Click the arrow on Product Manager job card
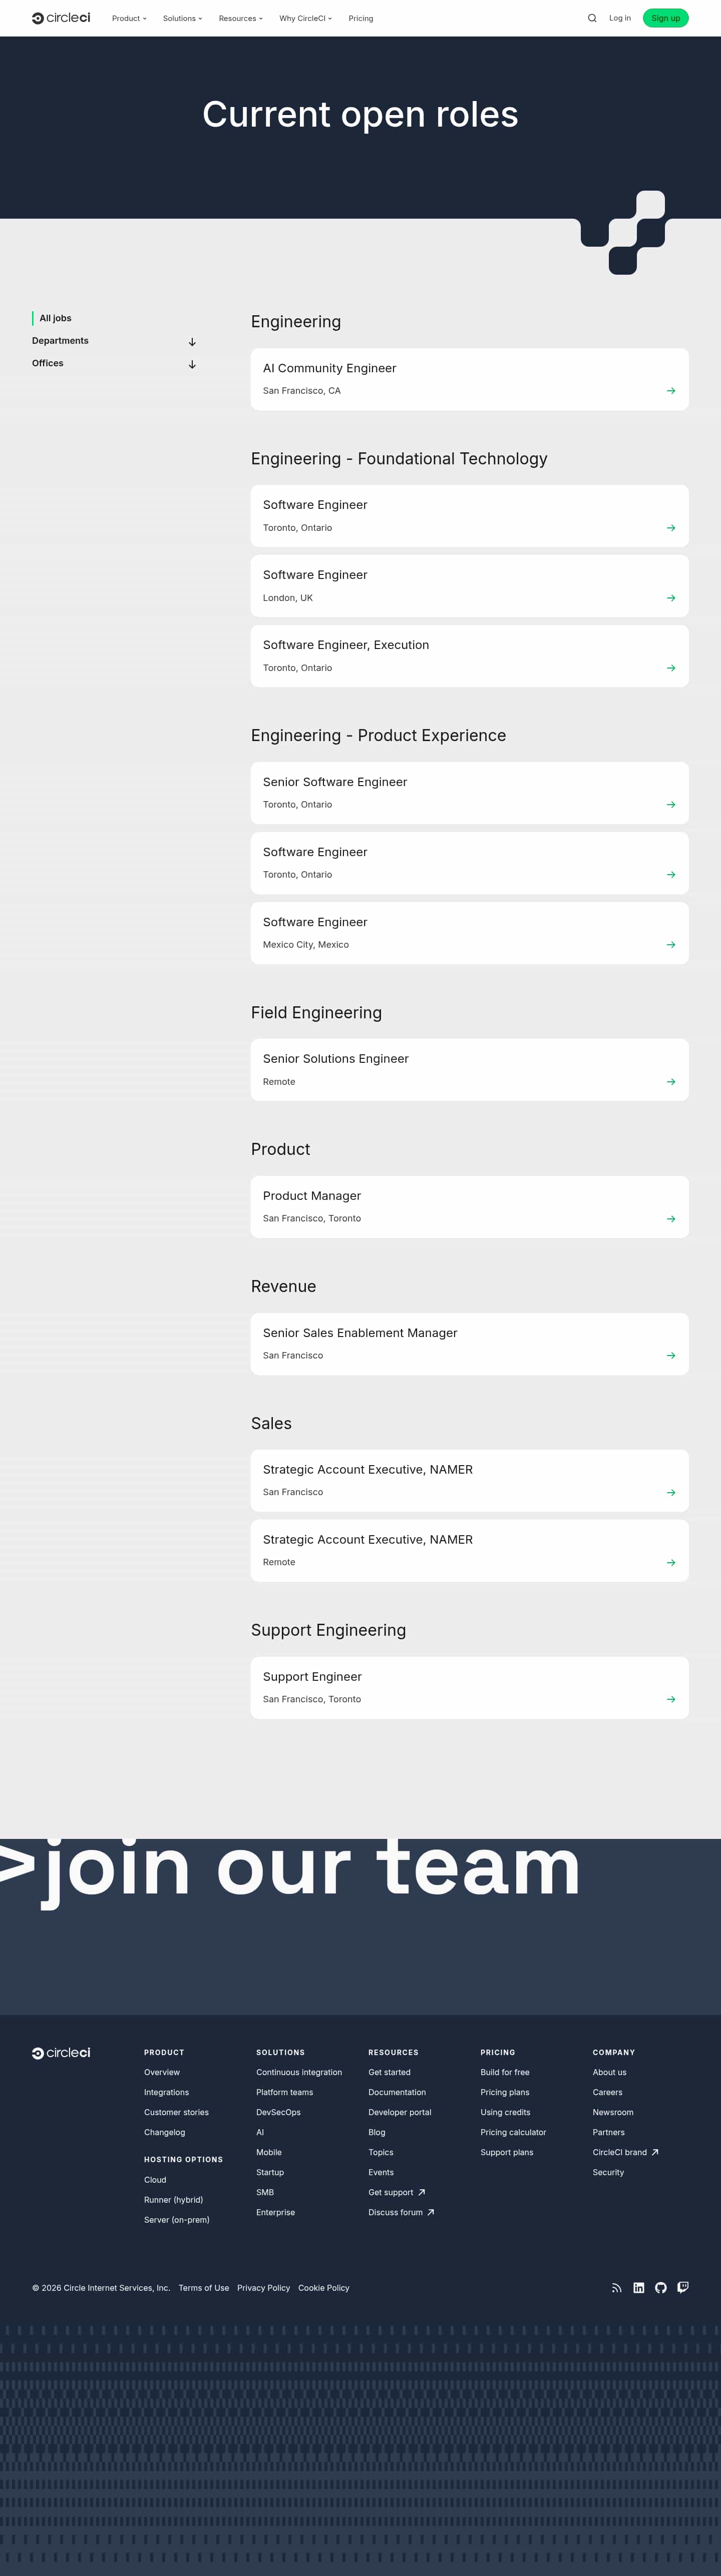This screenshot has height=2576, width=721. (671, 1219)
